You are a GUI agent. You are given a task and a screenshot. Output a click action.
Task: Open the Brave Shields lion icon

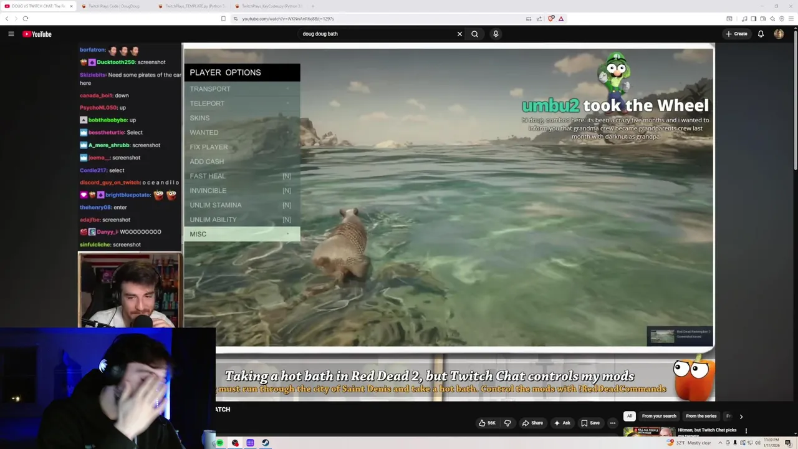click(551, 19)
